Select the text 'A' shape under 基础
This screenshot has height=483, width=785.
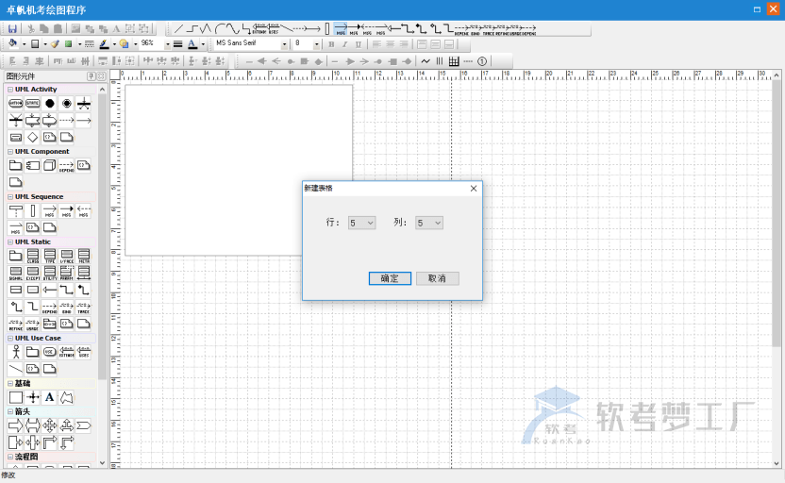click(50, 397)
